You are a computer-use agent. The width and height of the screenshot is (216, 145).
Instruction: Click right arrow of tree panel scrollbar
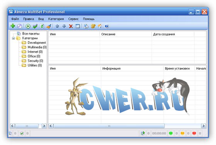pyautogui.click(x=44, y=126)
